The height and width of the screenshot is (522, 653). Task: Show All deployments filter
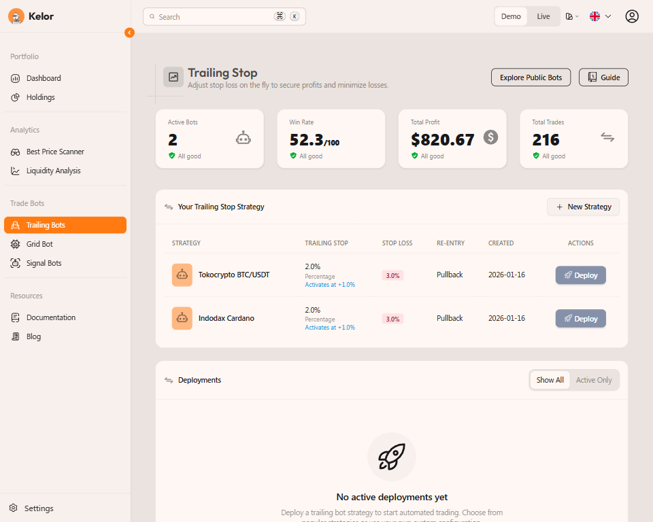coord(550,380)
